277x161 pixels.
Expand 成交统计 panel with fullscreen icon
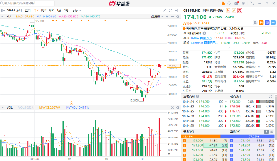pos(270,96)
